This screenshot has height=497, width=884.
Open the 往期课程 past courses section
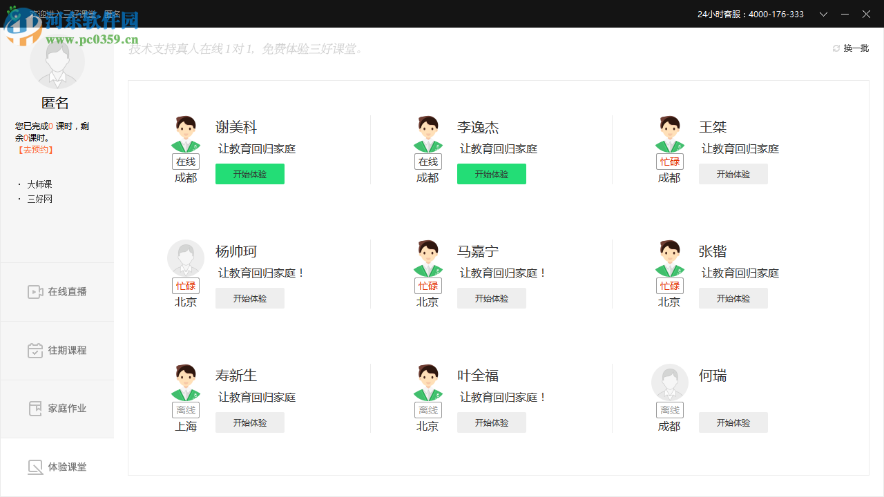(x=57, y=350)
